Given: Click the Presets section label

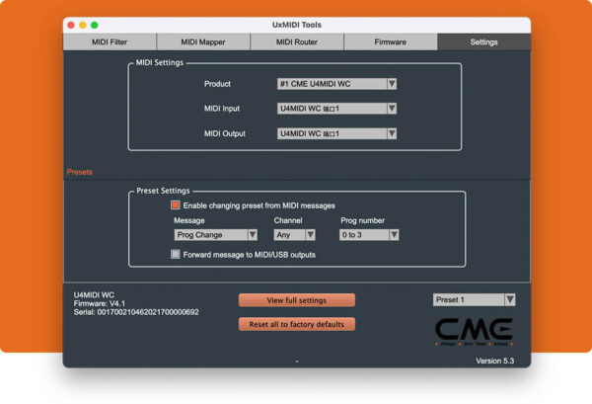Looking at the screenshot, I should [80, 172].
